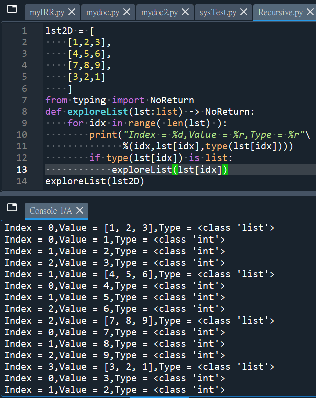Click 'range' in the for loop line
Image resolution: width=316 pixels, height=398 pixels.
(x=142, y=123)
